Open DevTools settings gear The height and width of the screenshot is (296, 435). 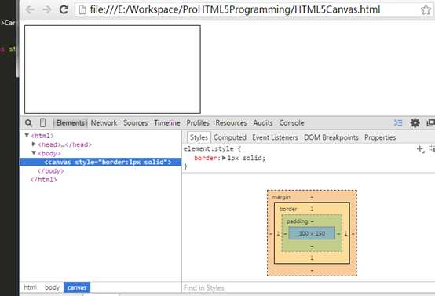415,123
